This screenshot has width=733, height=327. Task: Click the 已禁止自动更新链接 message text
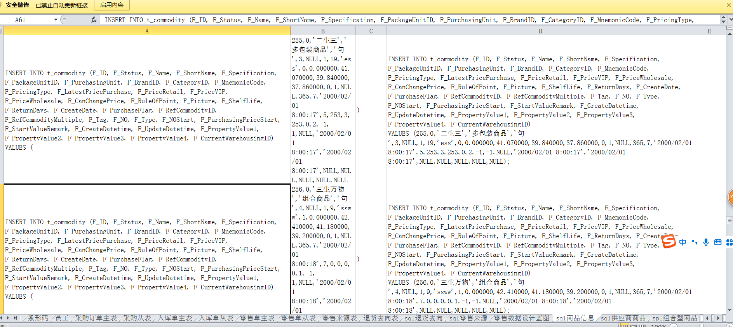pyautogui.click(x=62, y=5)
